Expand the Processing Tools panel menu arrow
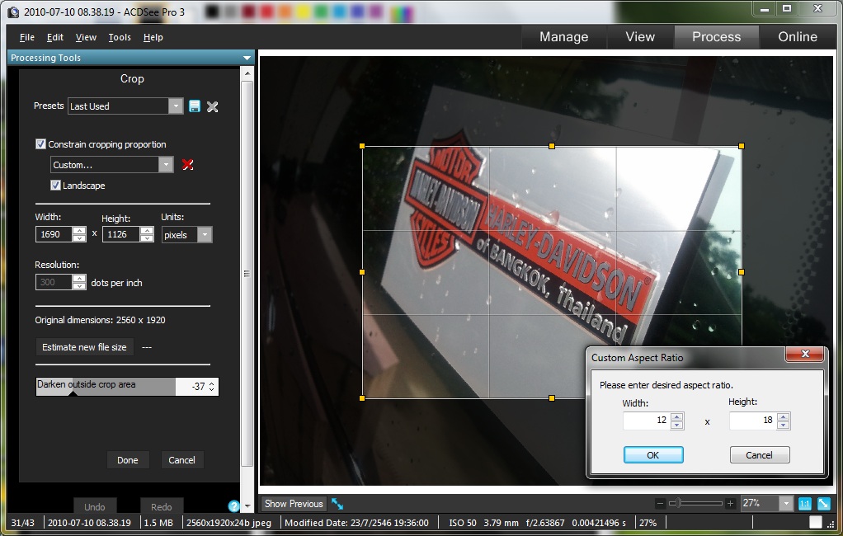 [247, 58]
